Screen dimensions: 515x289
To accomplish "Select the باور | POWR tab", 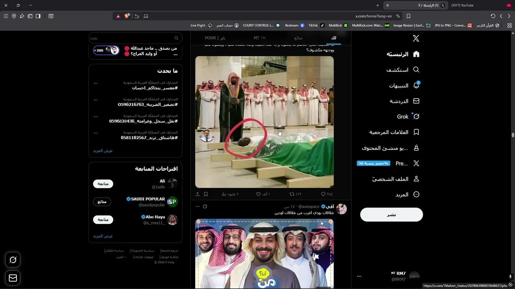I will 215,38.
